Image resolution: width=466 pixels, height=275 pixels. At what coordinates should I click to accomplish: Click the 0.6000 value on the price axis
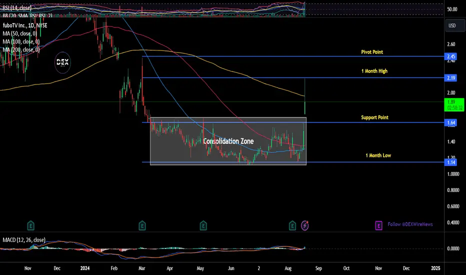pos(453,206)
